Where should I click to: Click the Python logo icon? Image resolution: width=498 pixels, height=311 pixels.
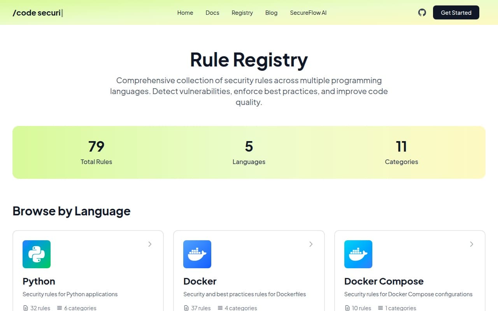click(37, 254)
